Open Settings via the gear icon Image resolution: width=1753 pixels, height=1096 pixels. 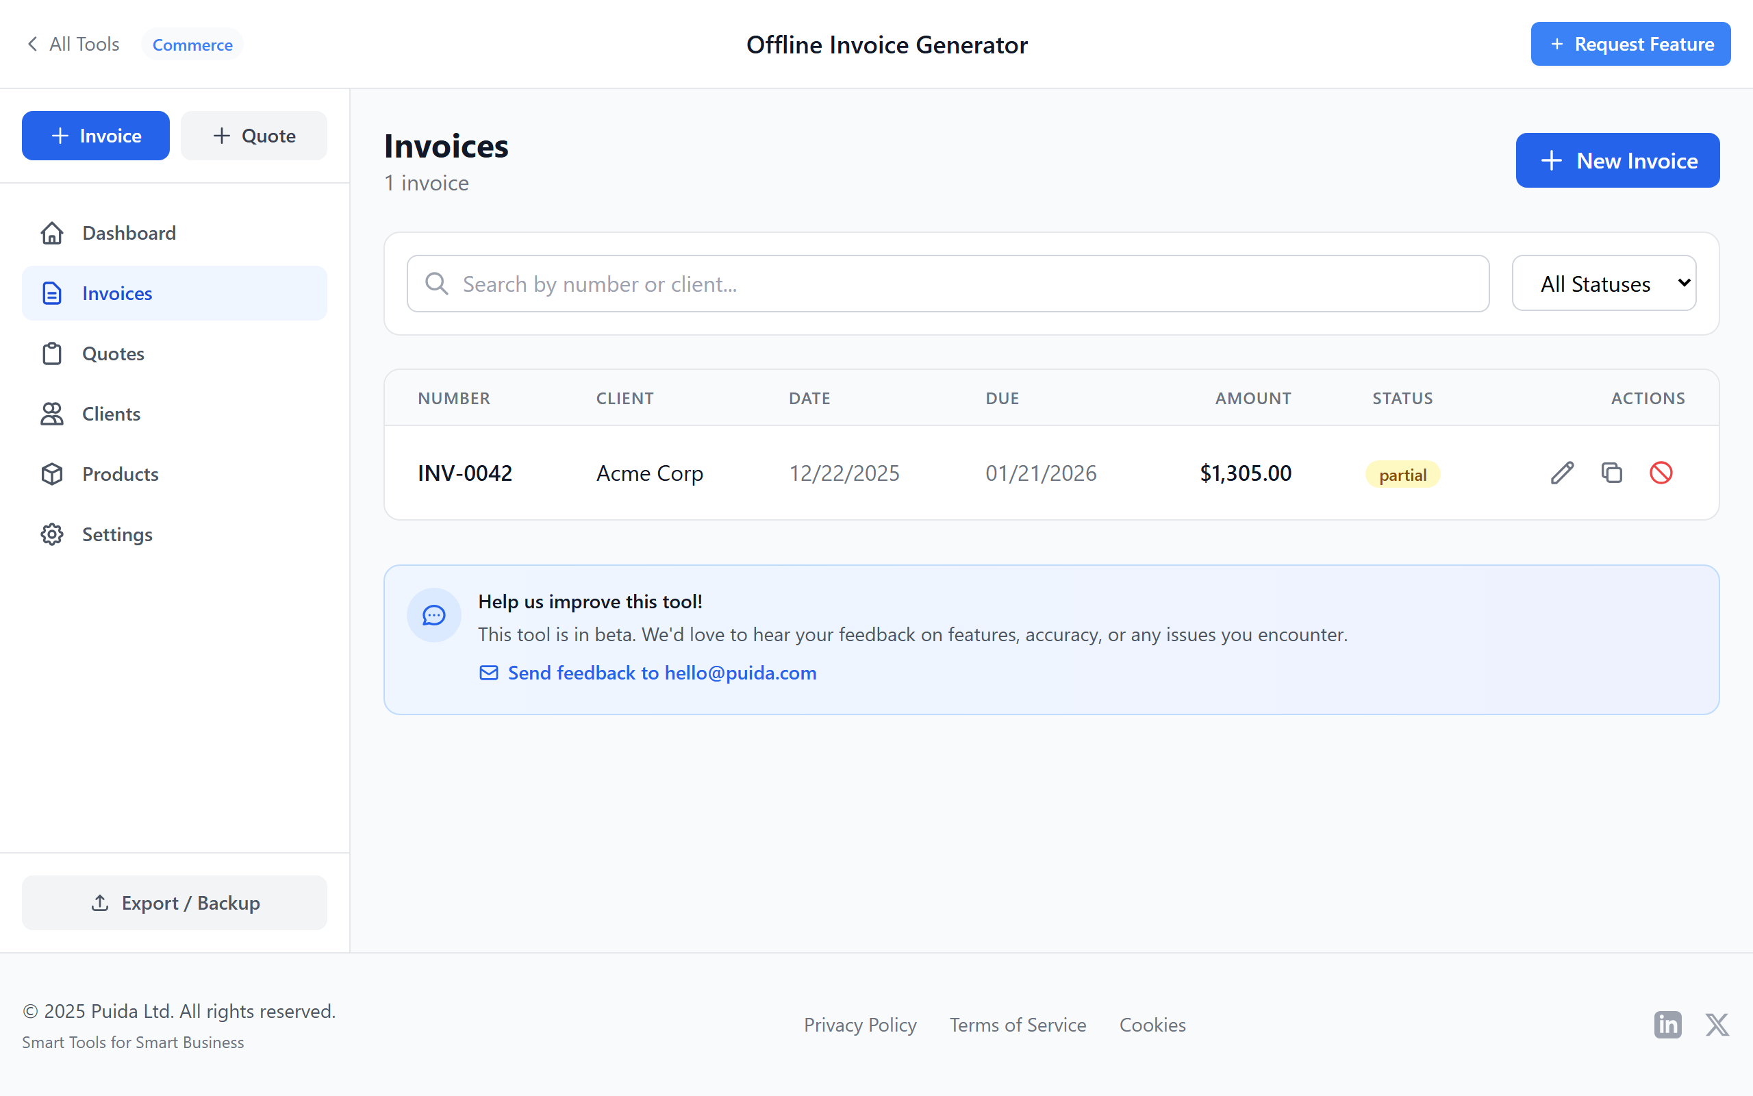click(x=51, y=534)
